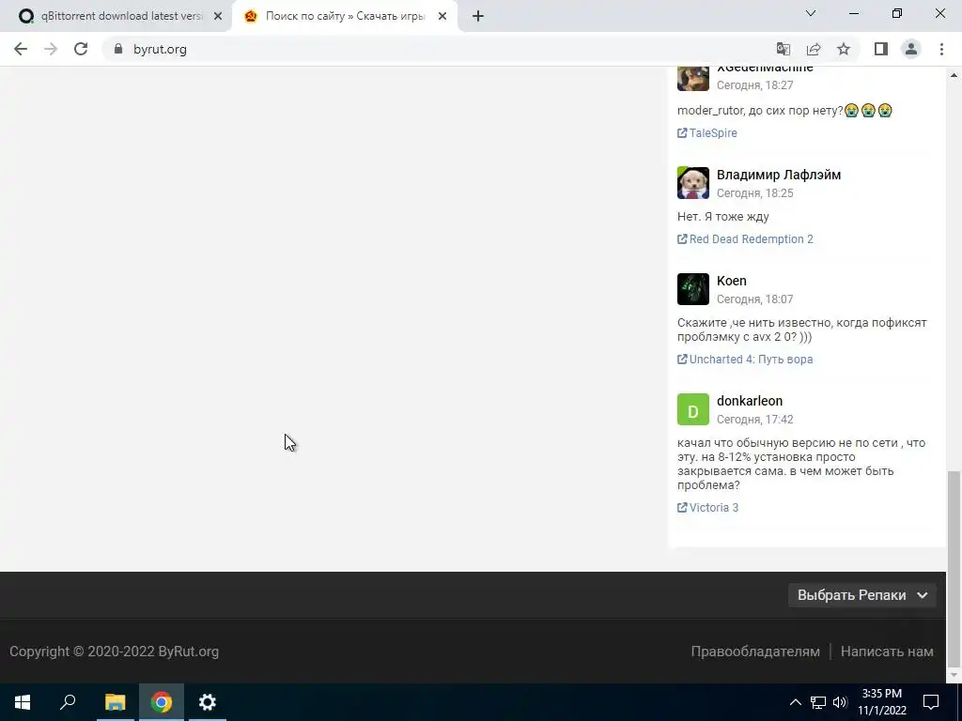Viewport: 962px width, 721px height.
Task: Click the external icon beside Victoria 3
Action: [x=682, y=508]
